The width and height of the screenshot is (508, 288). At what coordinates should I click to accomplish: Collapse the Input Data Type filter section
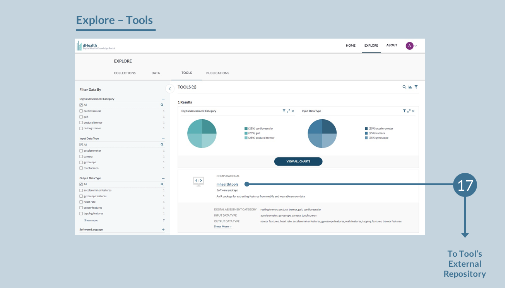coord(163,139)
